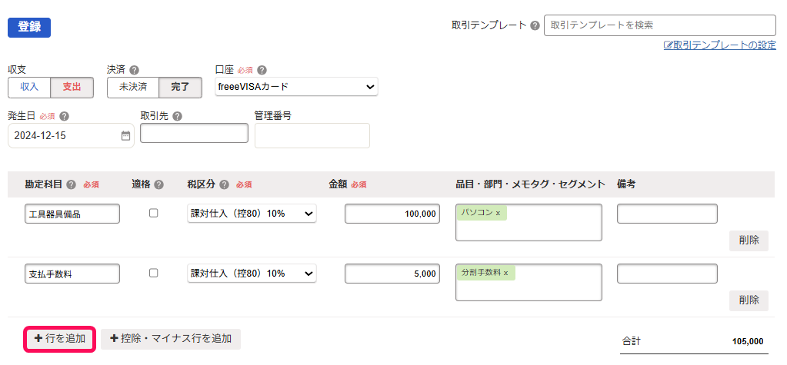787x365 pixels.
Task: Click tag field containing パソコン
Action: coord(529,223)
